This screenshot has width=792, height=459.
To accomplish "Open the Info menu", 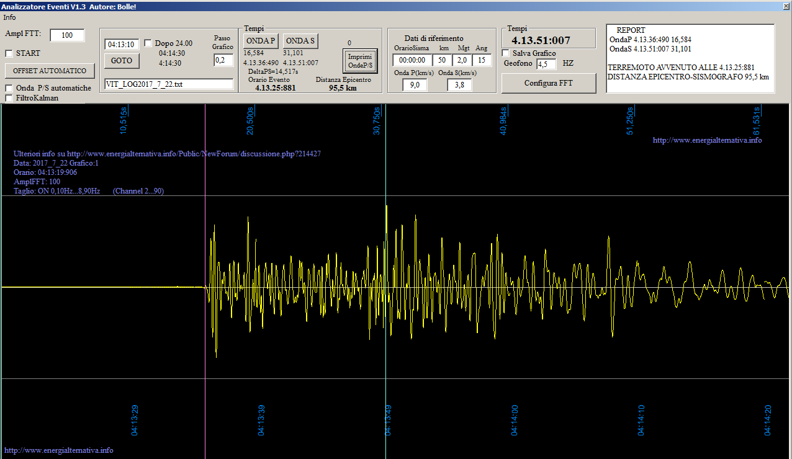I will pos(9,17).
